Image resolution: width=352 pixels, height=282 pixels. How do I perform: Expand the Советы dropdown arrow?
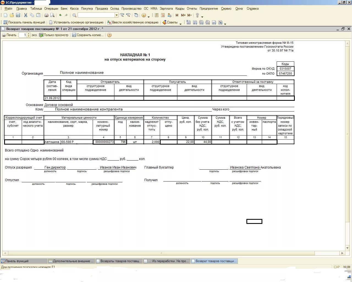180,23
